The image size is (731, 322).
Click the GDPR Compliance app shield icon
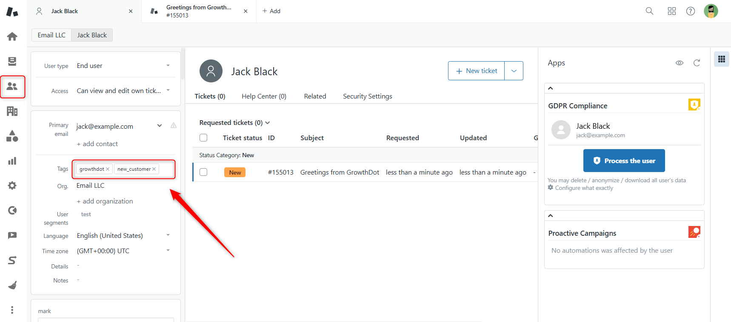tap(694, 105)
